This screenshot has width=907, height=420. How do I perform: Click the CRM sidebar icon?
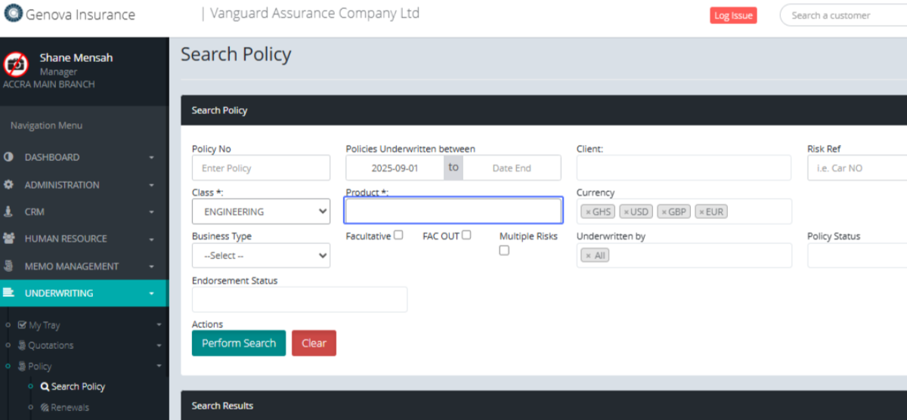coord(9,212)
